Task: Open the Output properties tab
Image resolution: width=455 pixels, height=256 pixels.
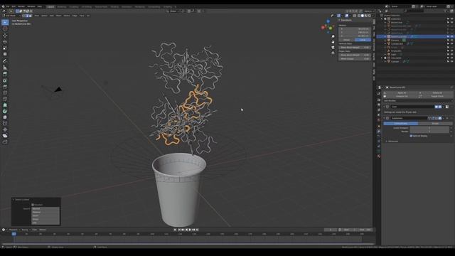Action: (x=379, y=105)
